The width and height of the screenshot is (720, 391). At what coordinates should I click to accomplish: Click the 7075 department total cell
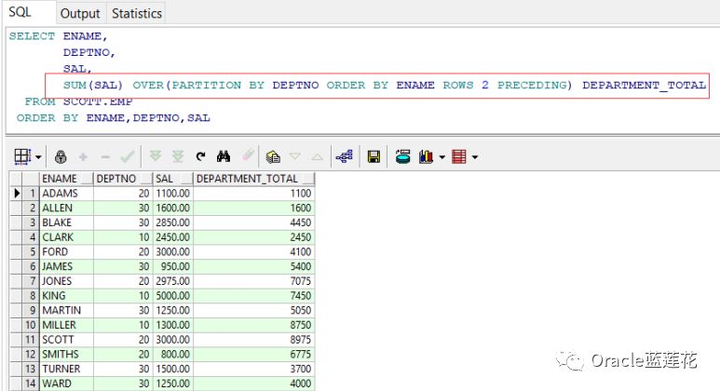click(254, 281)
